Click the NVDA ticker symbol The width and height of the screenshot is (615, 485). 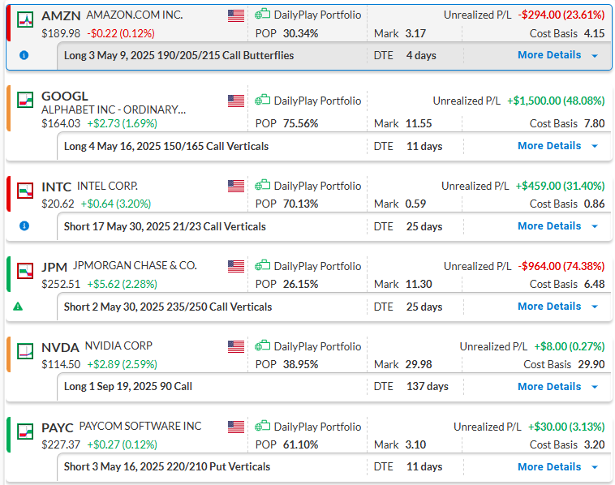pos(60,348)
